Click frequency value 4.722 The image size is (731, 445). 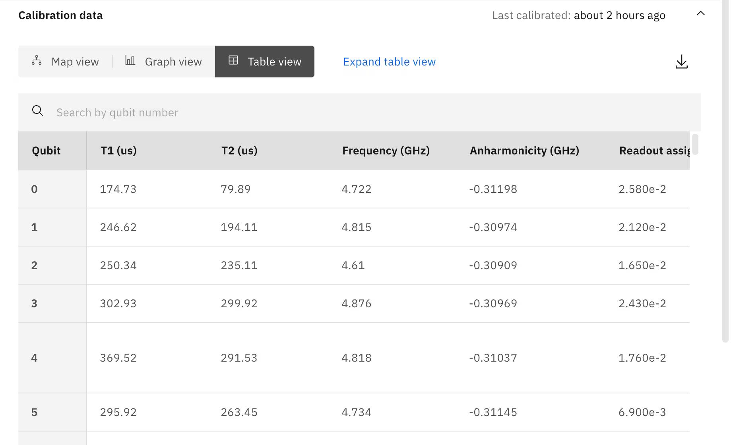[x=357, y=189]
